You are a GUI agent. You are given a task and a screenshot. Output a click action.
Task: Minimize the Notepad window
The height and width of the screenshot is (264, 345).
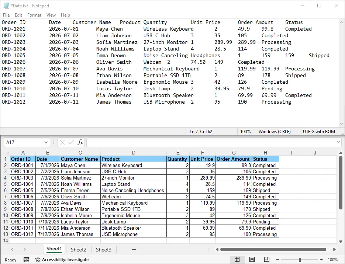coord(303,6)
